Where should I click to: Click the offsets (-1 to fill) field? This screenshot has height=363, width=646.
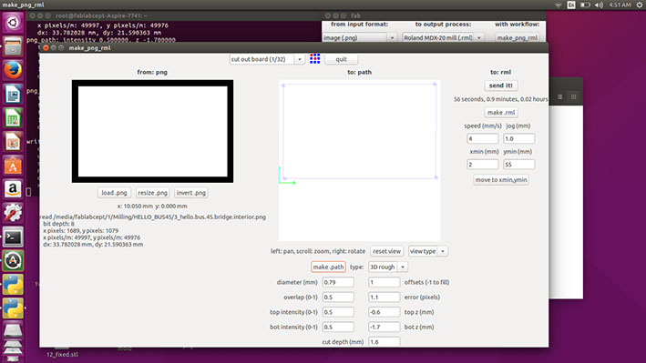pos(384,282)
